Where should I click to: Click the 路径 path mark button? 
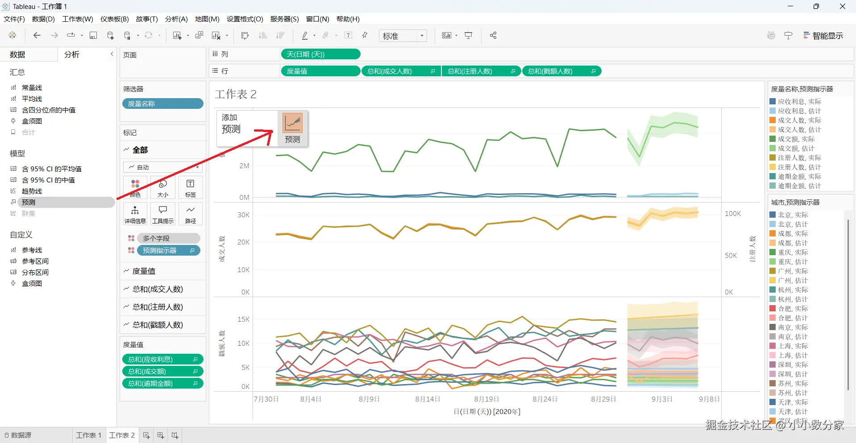pos(191,214)
